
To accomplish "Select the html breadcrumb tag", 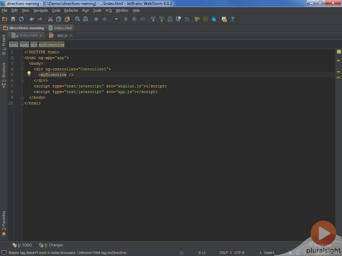I will tap(13, 45).
